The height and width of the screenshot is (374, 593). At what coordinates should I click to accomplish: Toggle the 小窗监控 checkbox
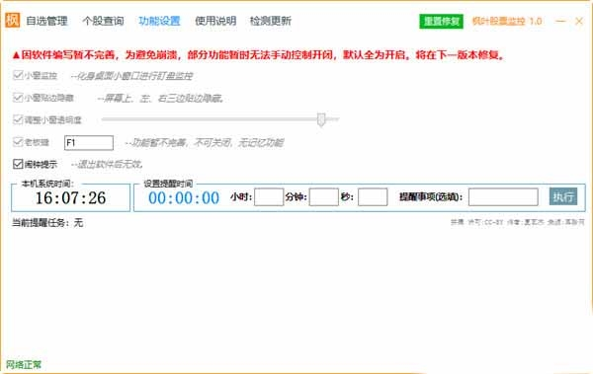18,75
